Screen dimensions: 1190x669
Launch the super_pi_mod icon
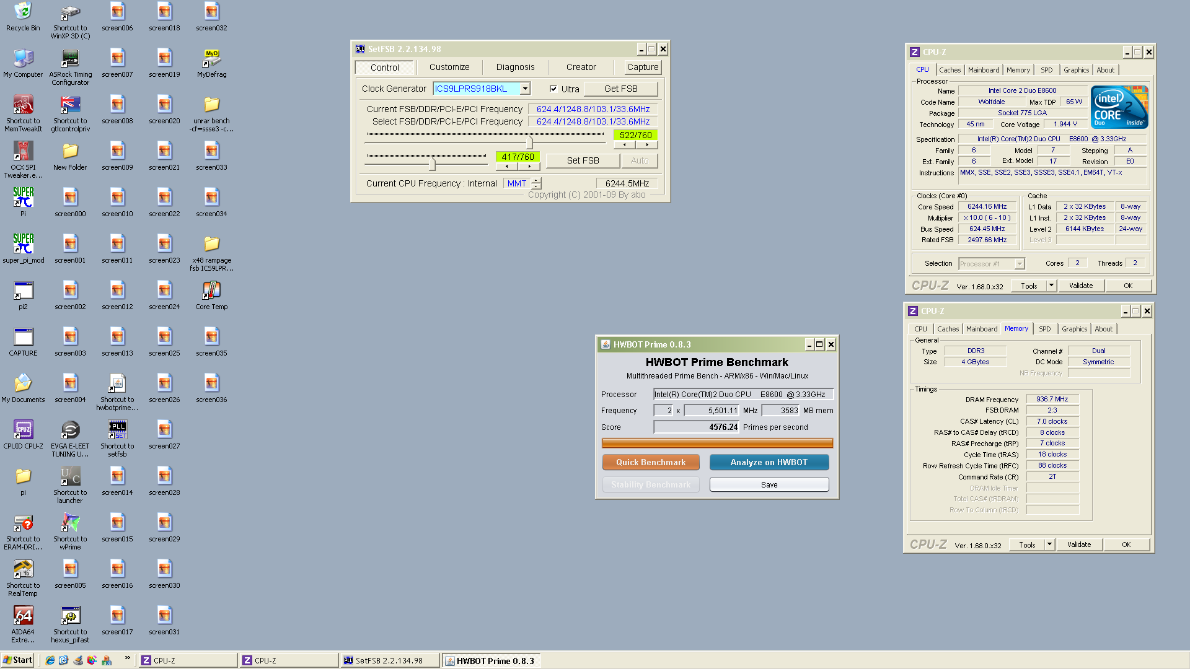(23, 249)
